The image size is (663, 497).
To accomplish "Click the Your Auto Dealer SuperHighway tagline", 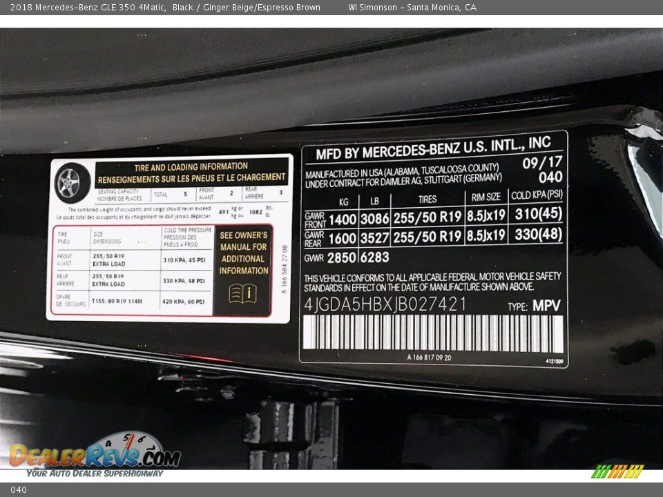I will pyautogui.click(x=95, y=474).
